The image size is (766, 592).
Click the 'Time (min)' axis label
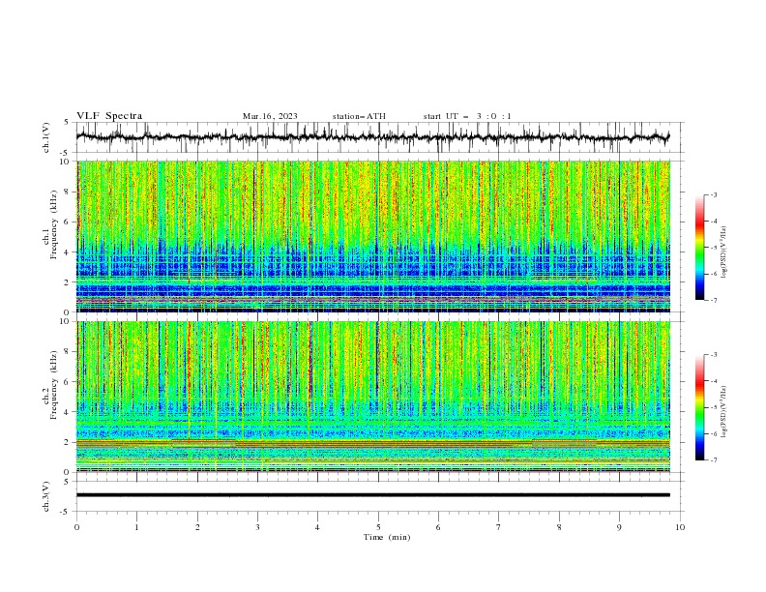[387, 537]
